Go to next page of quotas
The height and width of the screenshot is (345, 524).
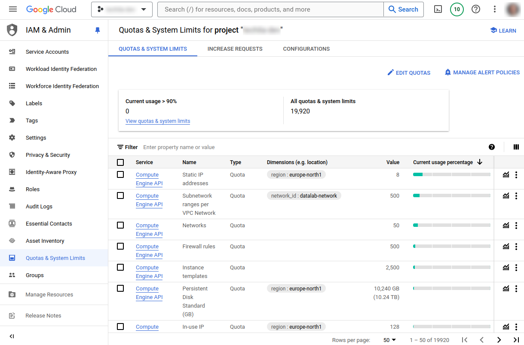tap(499, 340)
